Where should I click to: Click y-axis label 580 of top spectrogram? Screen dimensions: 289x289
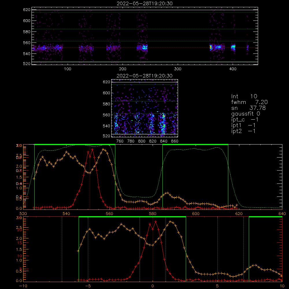point(27,32)
